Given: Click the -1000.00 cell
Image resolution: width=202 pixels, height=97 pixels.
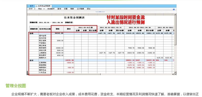Looking at the screenshot, I should click(x=69, y=72).
